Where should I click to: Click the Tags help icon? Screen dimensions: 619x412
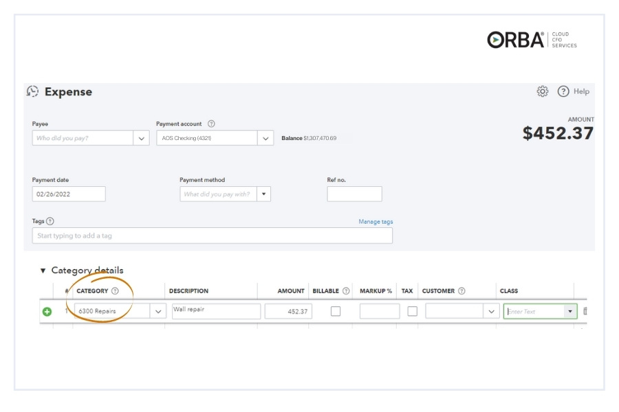coord(50,221)
